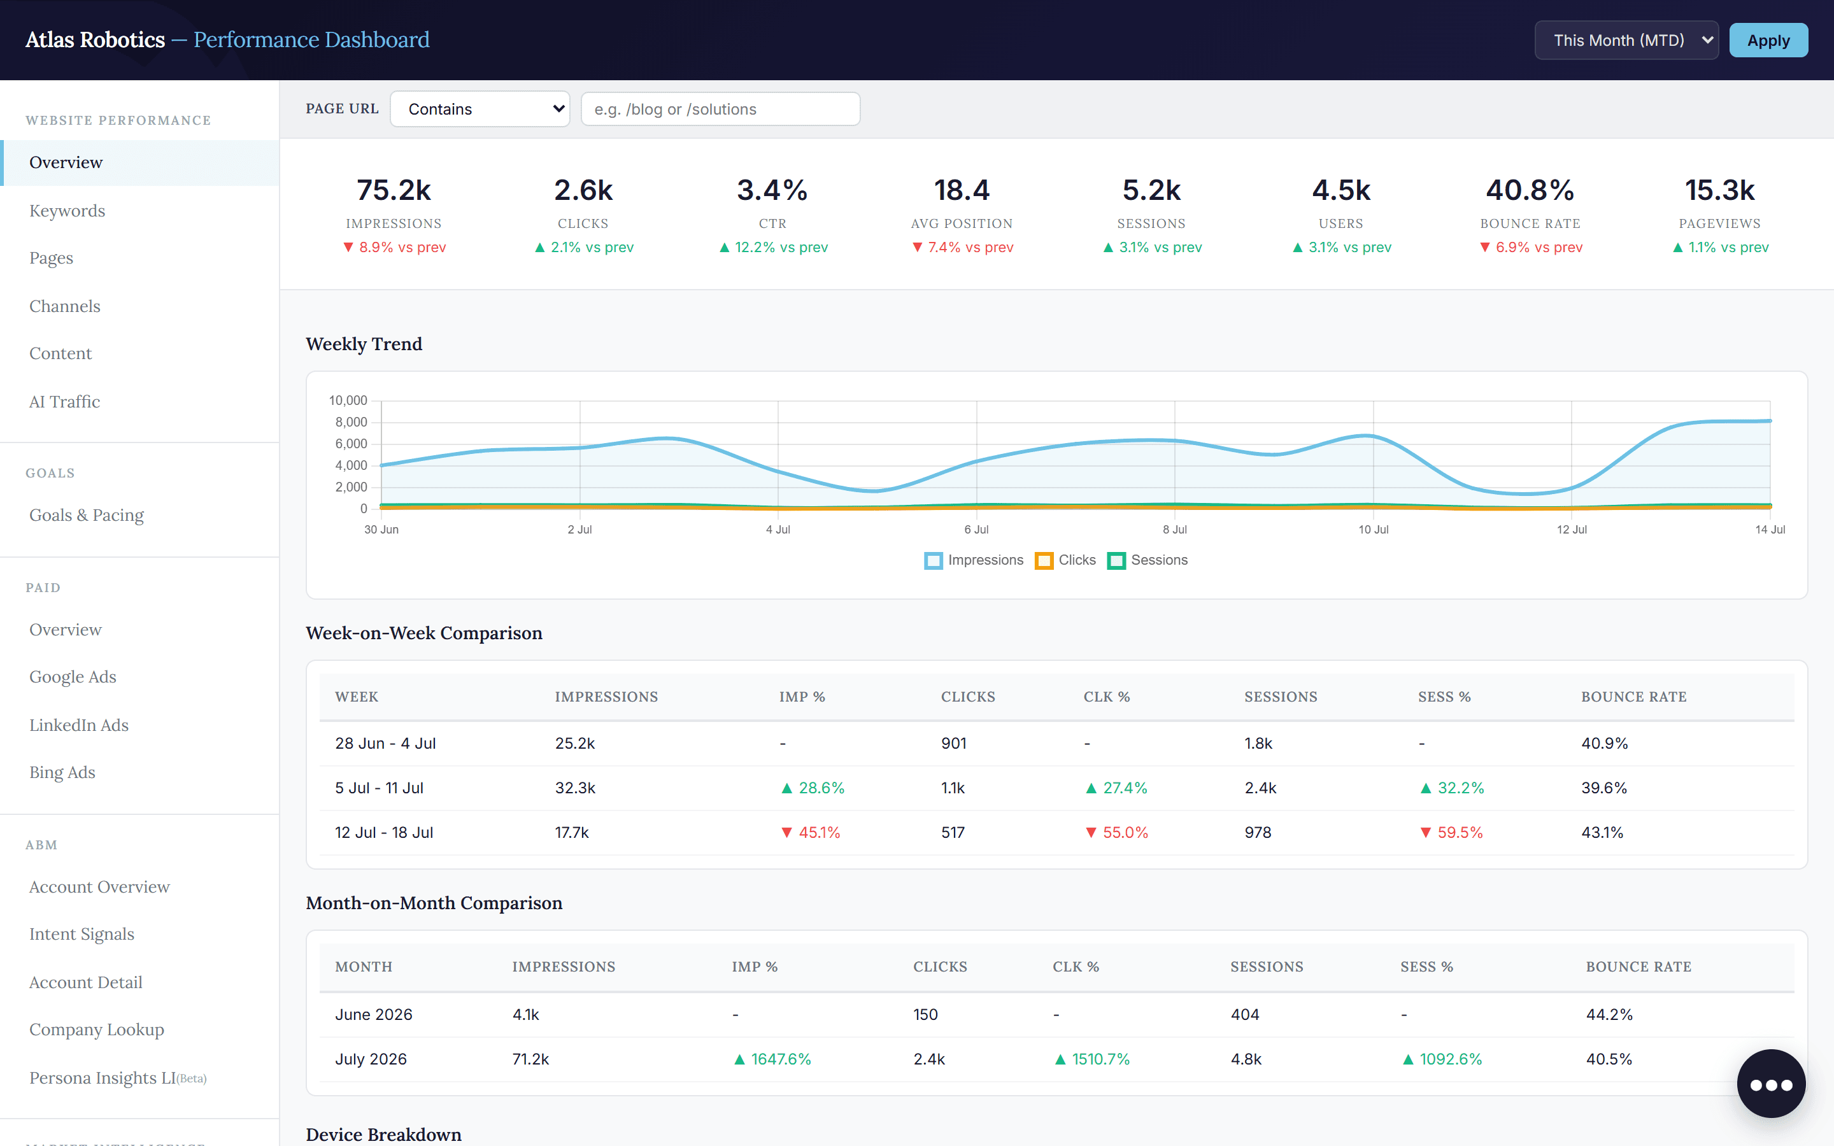
Task: Click the 14 Jul point on trend chart axis
Action: pyautogui.click(x=1770, y=530)
